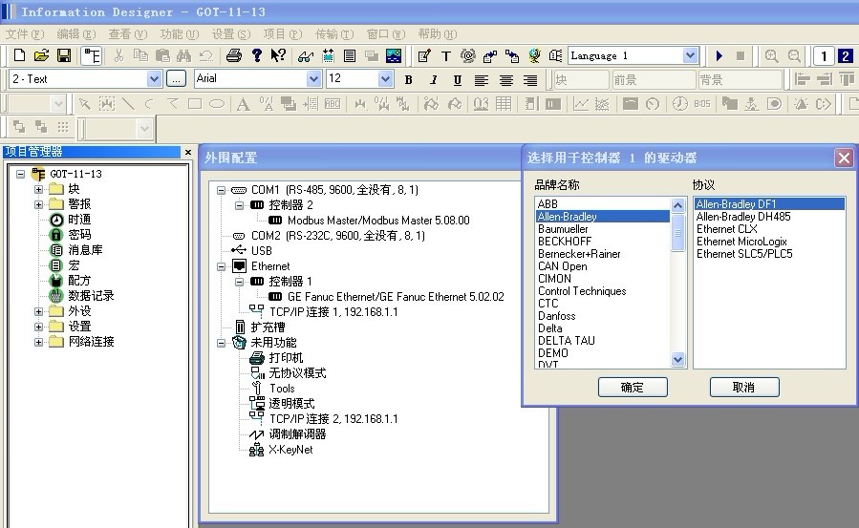Screen dimensions: 859x528
Task: Toggle italic formatting
Action: pos(433,80)
